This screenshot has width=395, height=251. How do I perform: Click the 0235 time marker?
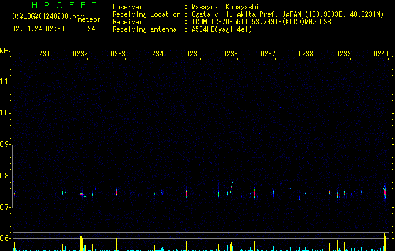[x=193, y=53]
